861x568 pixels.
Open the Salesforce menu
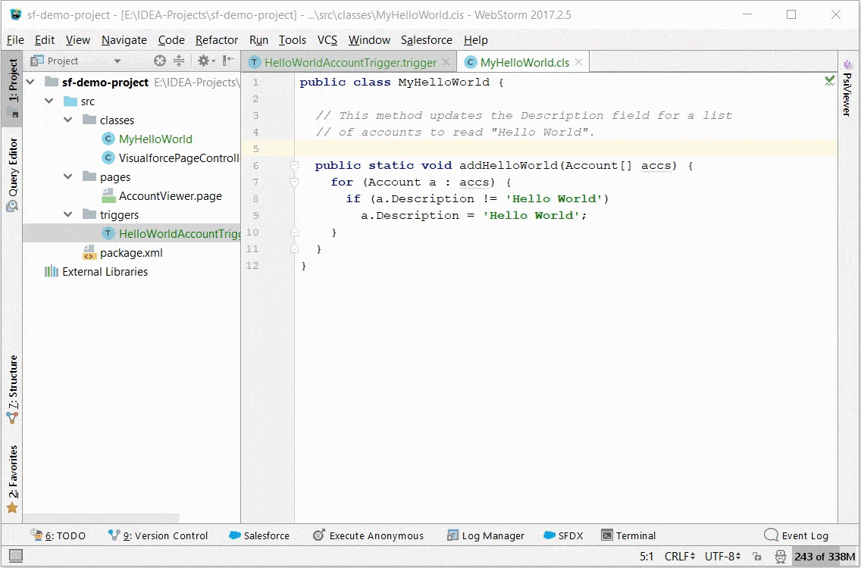coord(426,40)
